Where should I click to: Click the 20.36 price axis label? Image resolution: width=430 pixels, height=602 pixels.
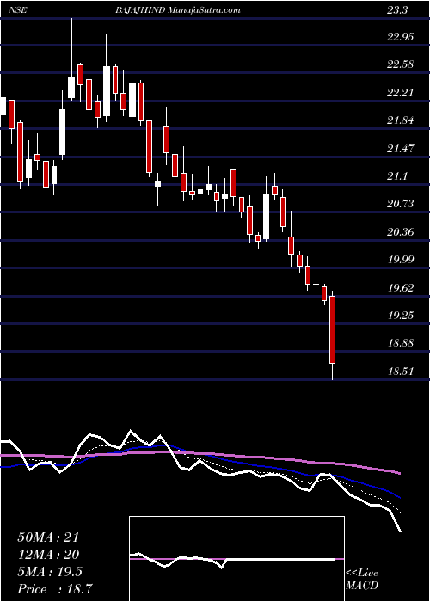pyautogui.click(x=401, y=232)
